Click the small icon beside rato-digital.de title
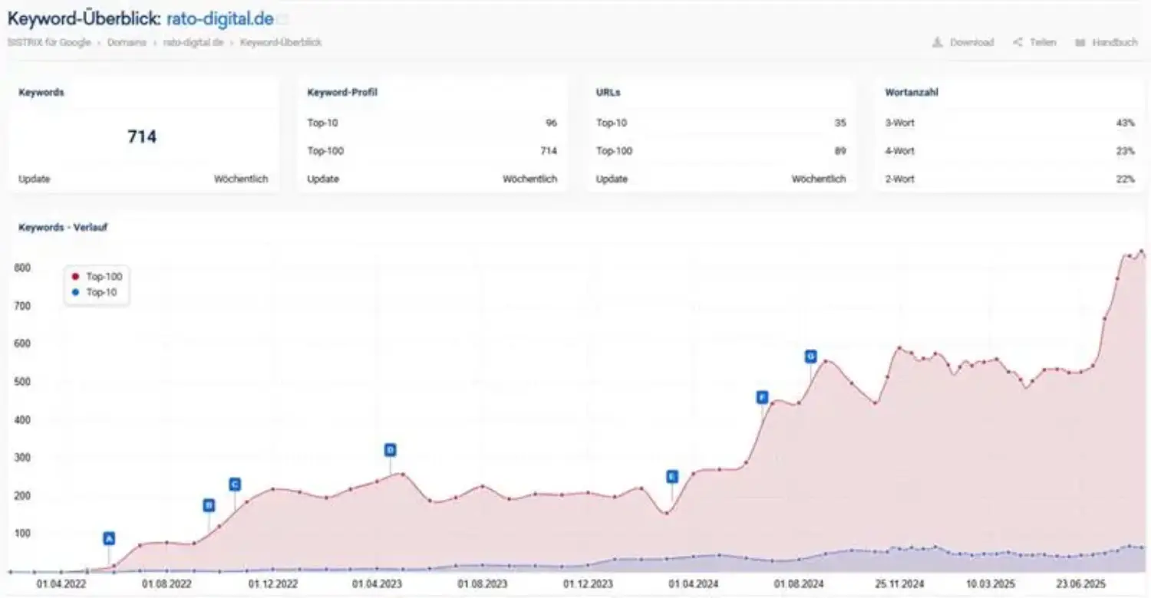The height and width of the screenshot is (598, 1151). [x=282, y=19]
